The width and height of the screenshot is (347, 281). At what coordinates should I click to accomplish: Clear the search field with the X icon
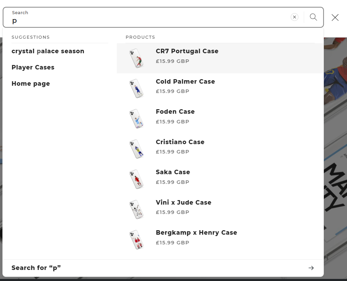(294, 17)
